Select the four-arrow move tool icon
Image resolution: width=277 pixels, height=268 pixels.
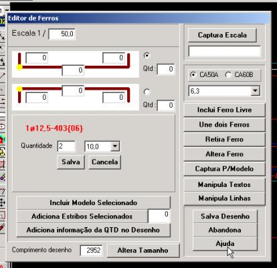(2, 202)
